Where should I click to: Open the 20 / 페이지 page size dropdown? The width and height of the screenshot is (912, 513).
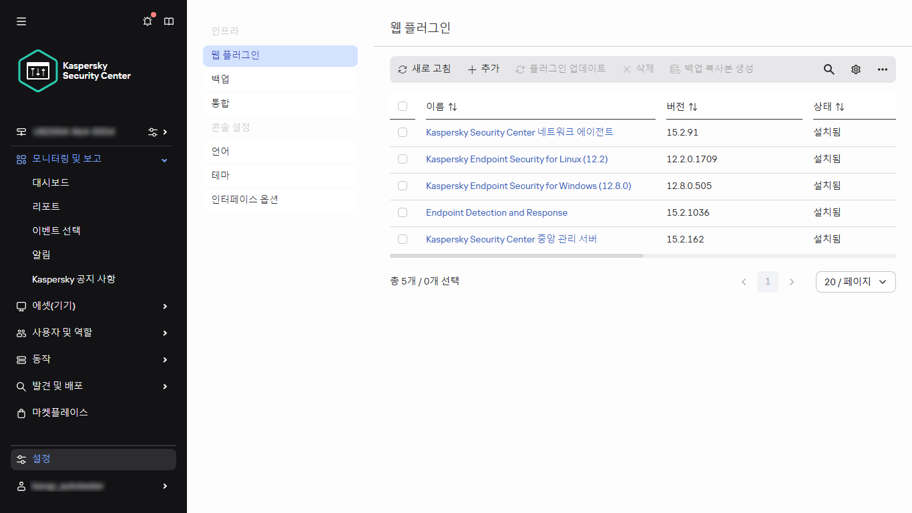click(855, 281)
